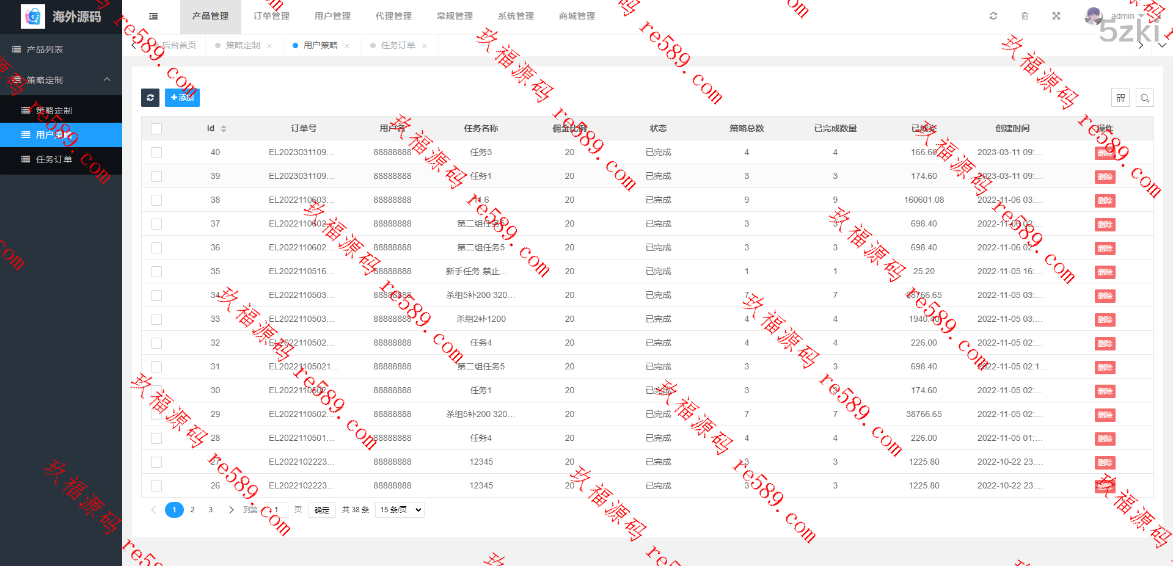Select 用户策略 sidebar item
The width and height of the screenshot is (1173, 566).
(x=61, y=135)
